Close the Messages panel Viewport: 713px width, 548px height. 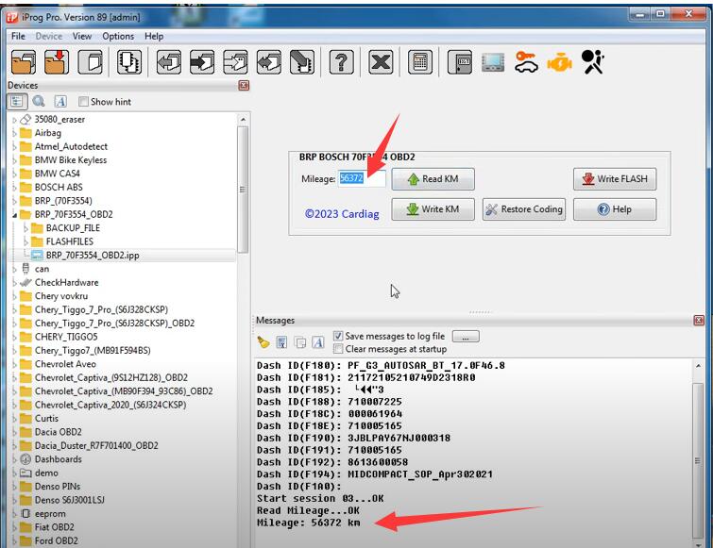[699, 320]
